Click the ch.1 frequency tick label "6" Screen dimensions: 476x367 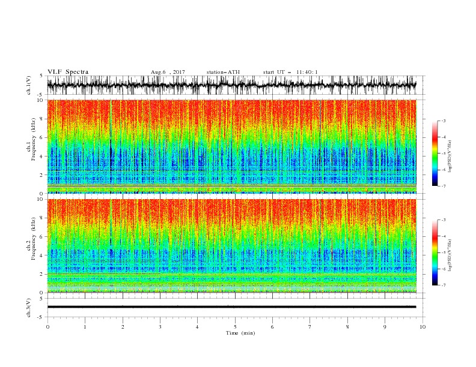pyautogui.click(x=42, y=137)
